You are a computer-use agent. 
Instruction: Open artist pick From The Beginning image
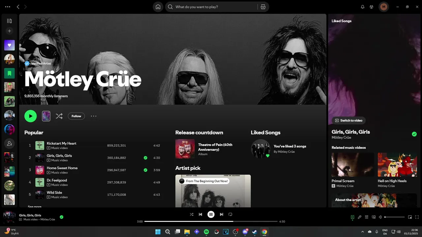213,191
